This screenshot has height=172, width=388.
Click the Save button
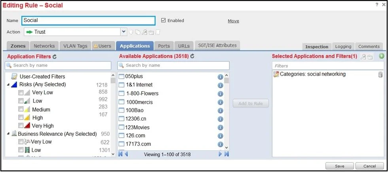click(339, 166)
